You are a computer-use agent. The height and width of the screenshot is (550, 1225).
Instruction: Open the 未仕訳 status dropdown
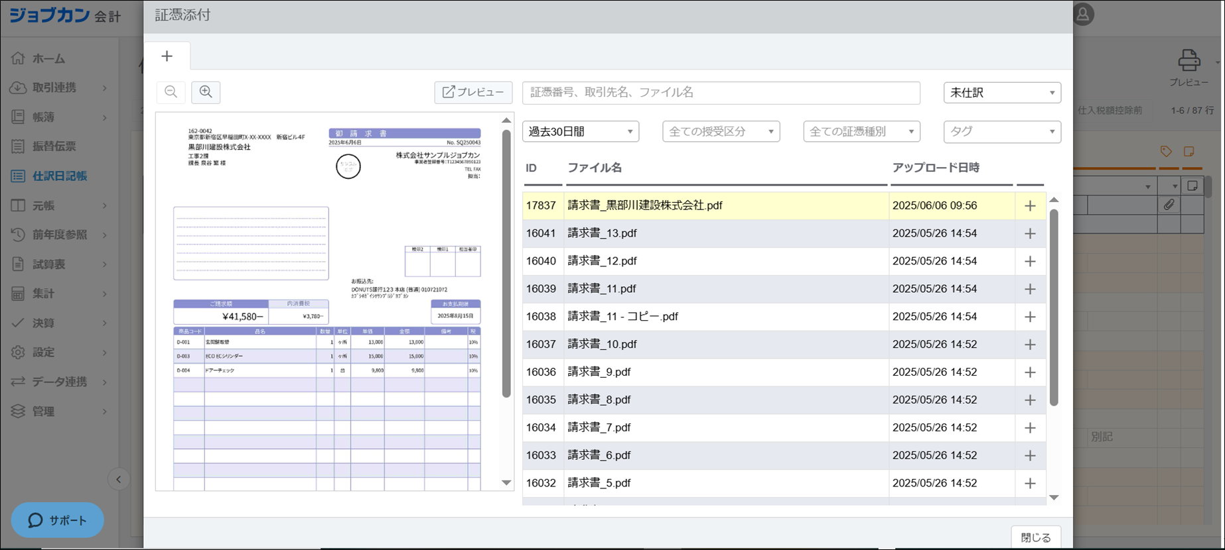click(x=1002, y=93)
